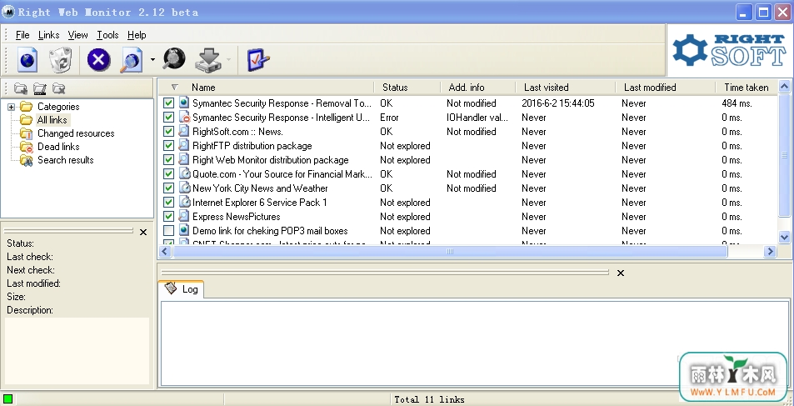
Task: Click the RightSoft logo
Action: pos(729,50)
